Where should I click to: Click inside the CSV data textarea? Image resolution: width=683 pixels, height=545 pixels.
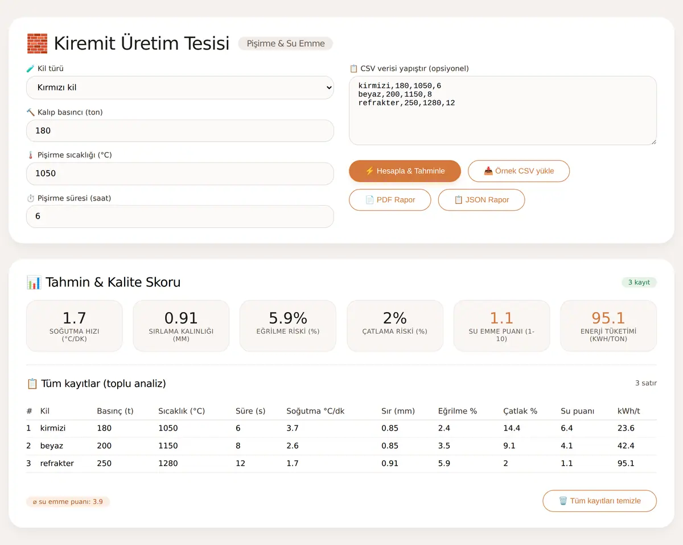pyautogui.click(x=503, y=110)
